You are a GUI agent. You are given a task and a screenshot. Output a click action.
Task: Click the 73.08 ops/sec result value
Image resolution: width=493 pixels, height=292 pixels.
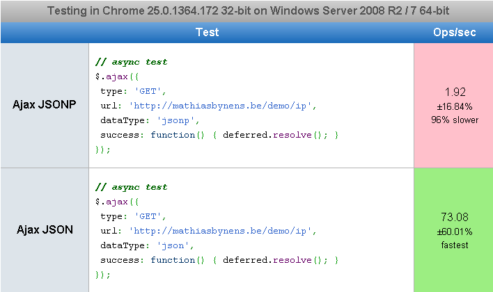pos(455,217)
